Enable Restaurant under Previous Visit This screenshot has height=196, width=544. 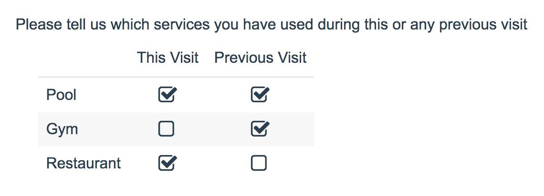pyautogui.click(x=259, y=163)
